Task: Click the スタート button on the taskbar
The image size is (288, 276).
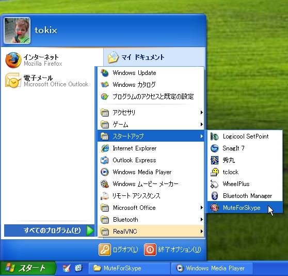Action: click(27, 268)
